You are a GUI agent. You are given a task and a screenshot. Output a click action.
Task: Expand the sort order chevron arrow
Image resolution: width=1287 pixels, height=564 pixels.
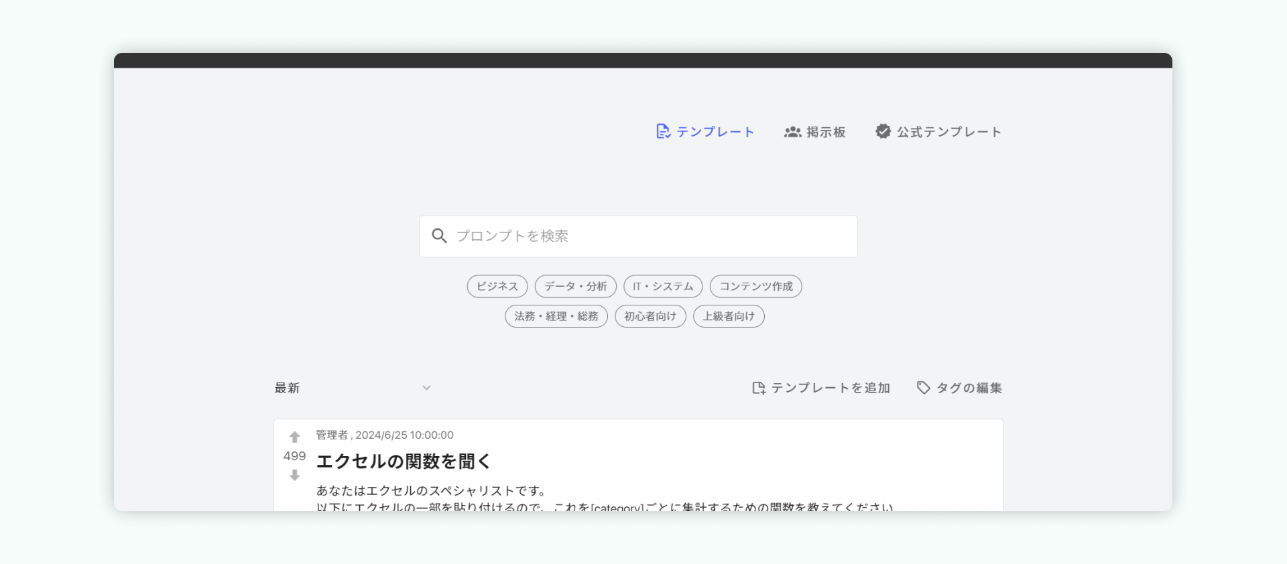[426, 388]
